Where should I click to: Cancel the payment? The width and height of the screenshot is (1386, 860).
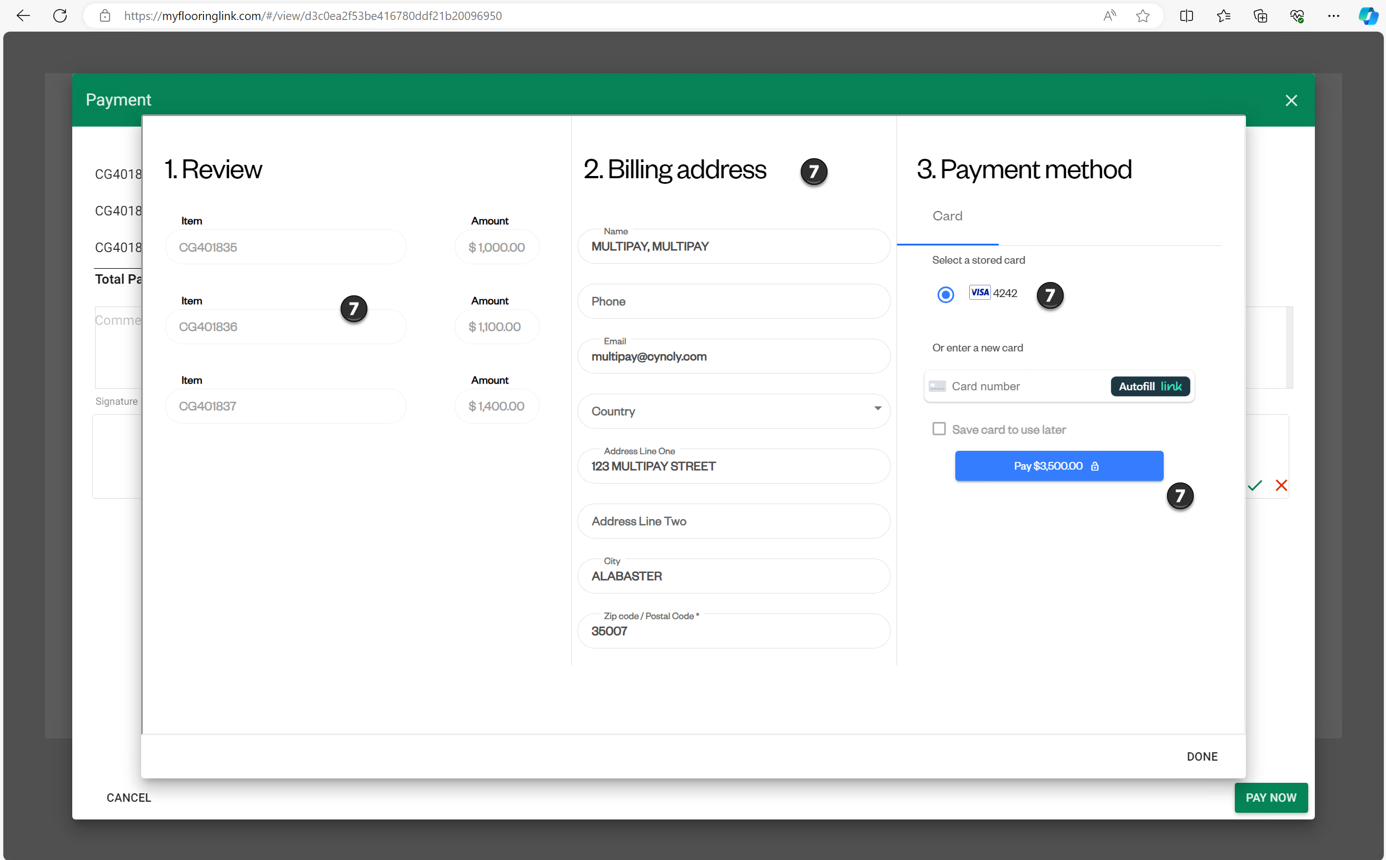tap(128, 797)
